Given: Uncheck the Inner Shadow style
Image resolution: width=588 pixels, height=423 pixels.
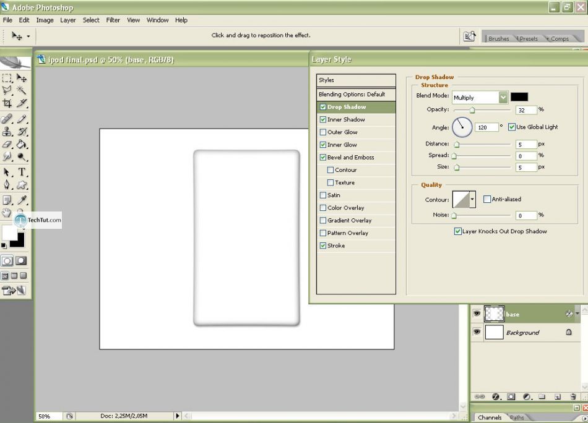Looking at the screenshot, I should pyautogui.click(x=323, y=119).
